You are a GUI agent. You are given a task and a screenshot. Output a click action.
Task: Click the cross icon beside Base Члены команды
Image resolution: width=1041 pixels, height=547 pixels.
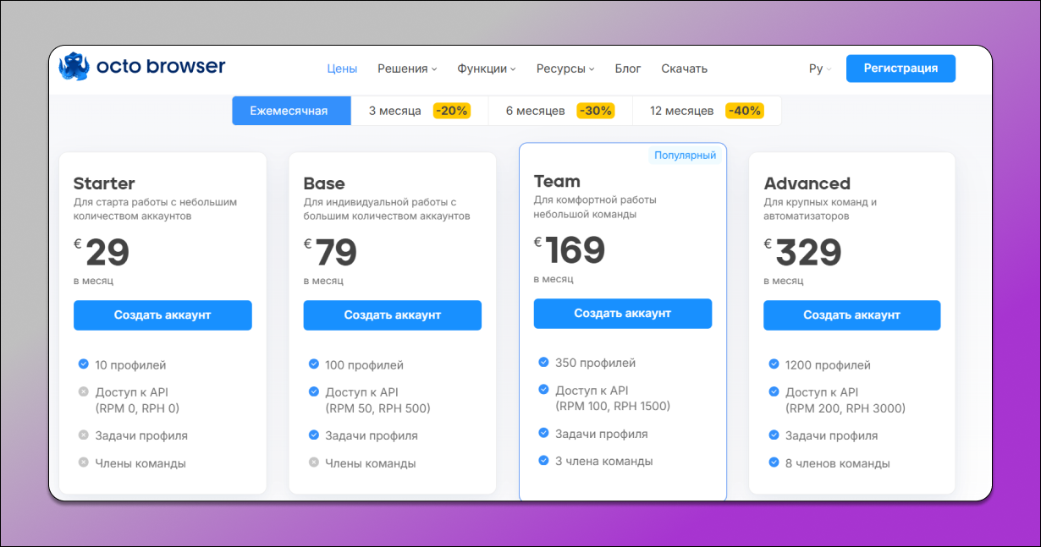tap(313, 462)
